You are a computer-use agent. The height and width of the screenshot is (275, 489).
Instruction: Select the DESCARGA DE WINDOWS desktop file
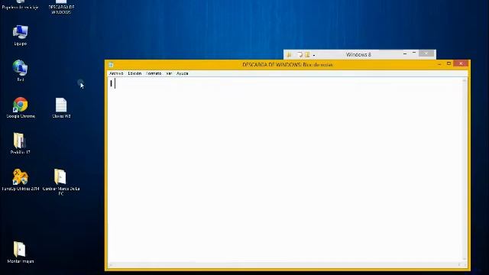pos(61,7)
